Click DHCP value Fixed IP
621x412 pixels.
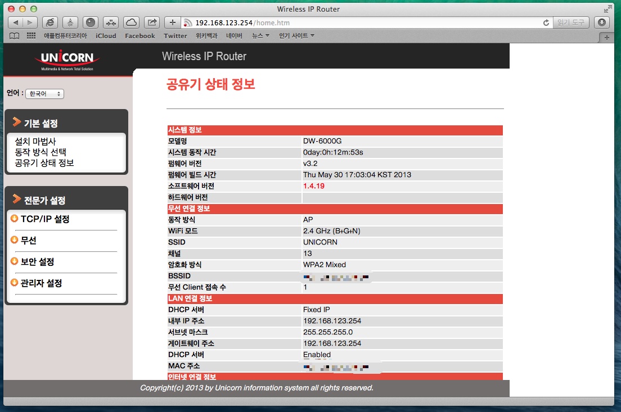(317, 310)
